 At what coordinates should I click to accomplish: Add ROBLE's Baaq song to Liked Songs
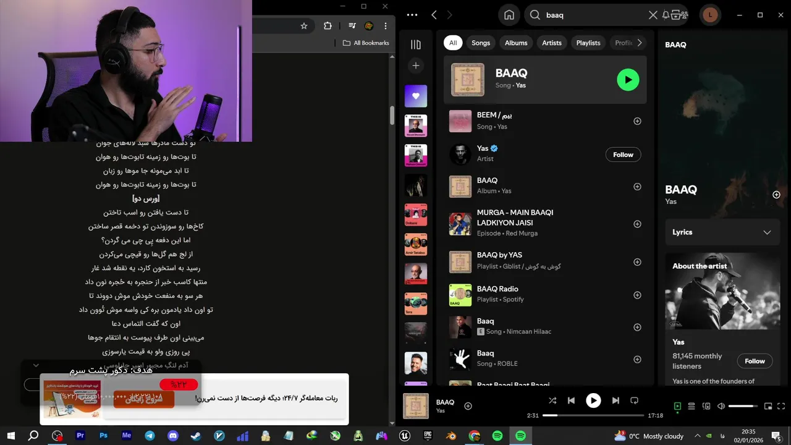tap(637, 359)
